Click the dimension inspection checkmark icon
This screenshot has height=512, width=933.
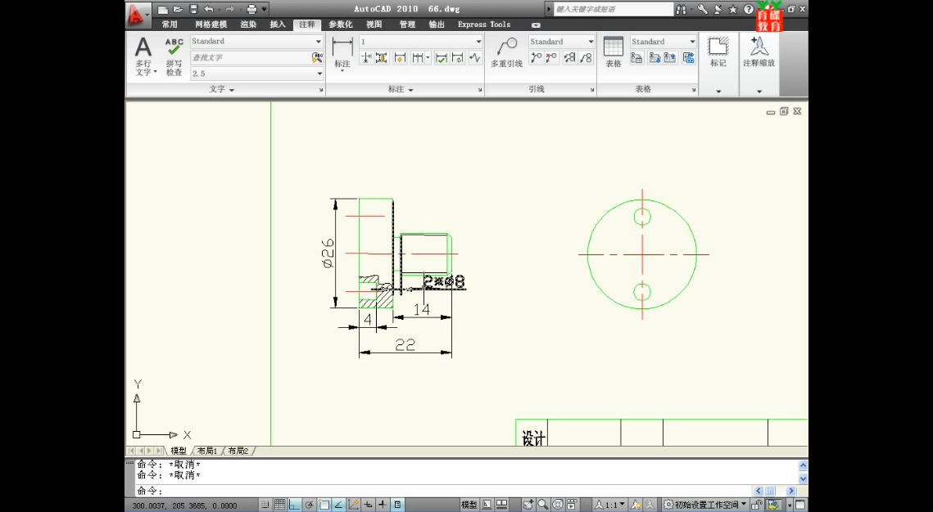click(441, 57)
